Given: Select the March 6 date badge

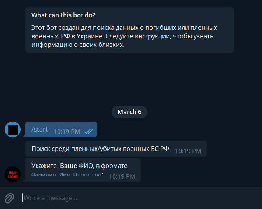Looking at the screenshot, I should click(129, 112).
